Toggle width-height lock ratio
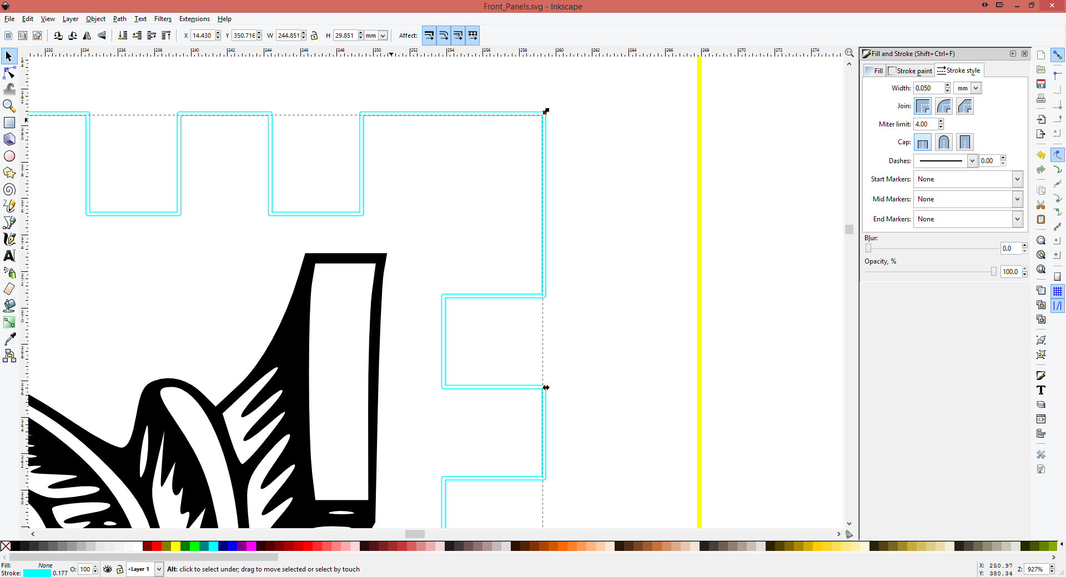Viewport: 1066px width, 577px height. pos(314,36)
